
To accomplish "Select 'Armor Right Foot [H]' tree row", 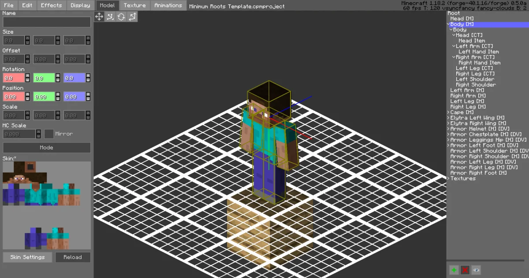I will coord(478,173).
